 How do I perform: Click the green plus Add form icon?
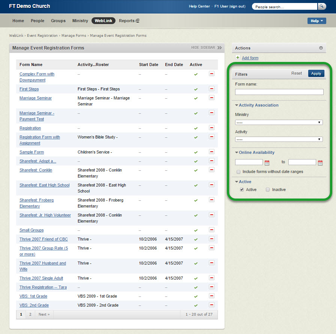(237, 57)
